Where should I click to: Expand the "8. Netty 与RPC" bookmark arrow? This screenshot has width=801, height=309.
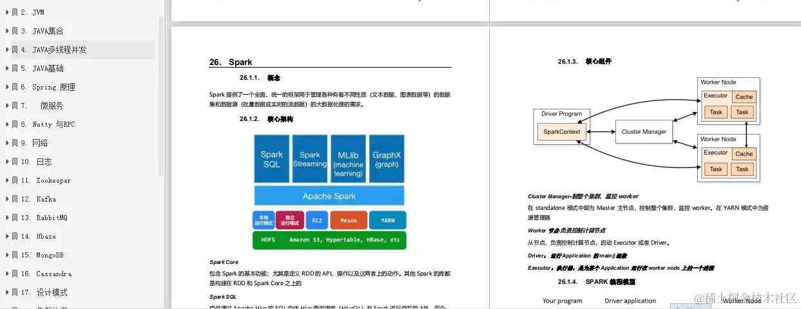[7, 124]
